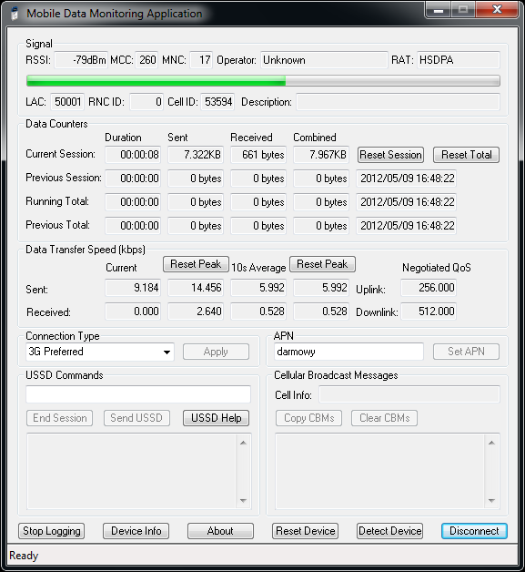This screenshot has height=572, width=525.
Task: Show the About dialog
Action: [220, 531]
